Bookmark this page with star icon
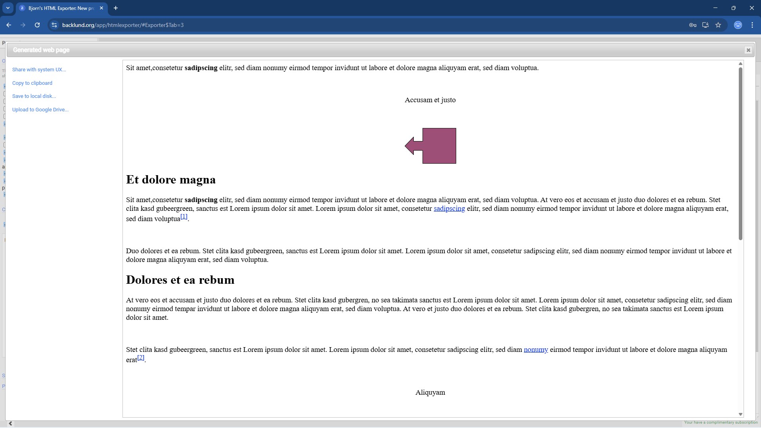Image resolution: width=761 pixels, height=428 pixels. coord(718,25)
